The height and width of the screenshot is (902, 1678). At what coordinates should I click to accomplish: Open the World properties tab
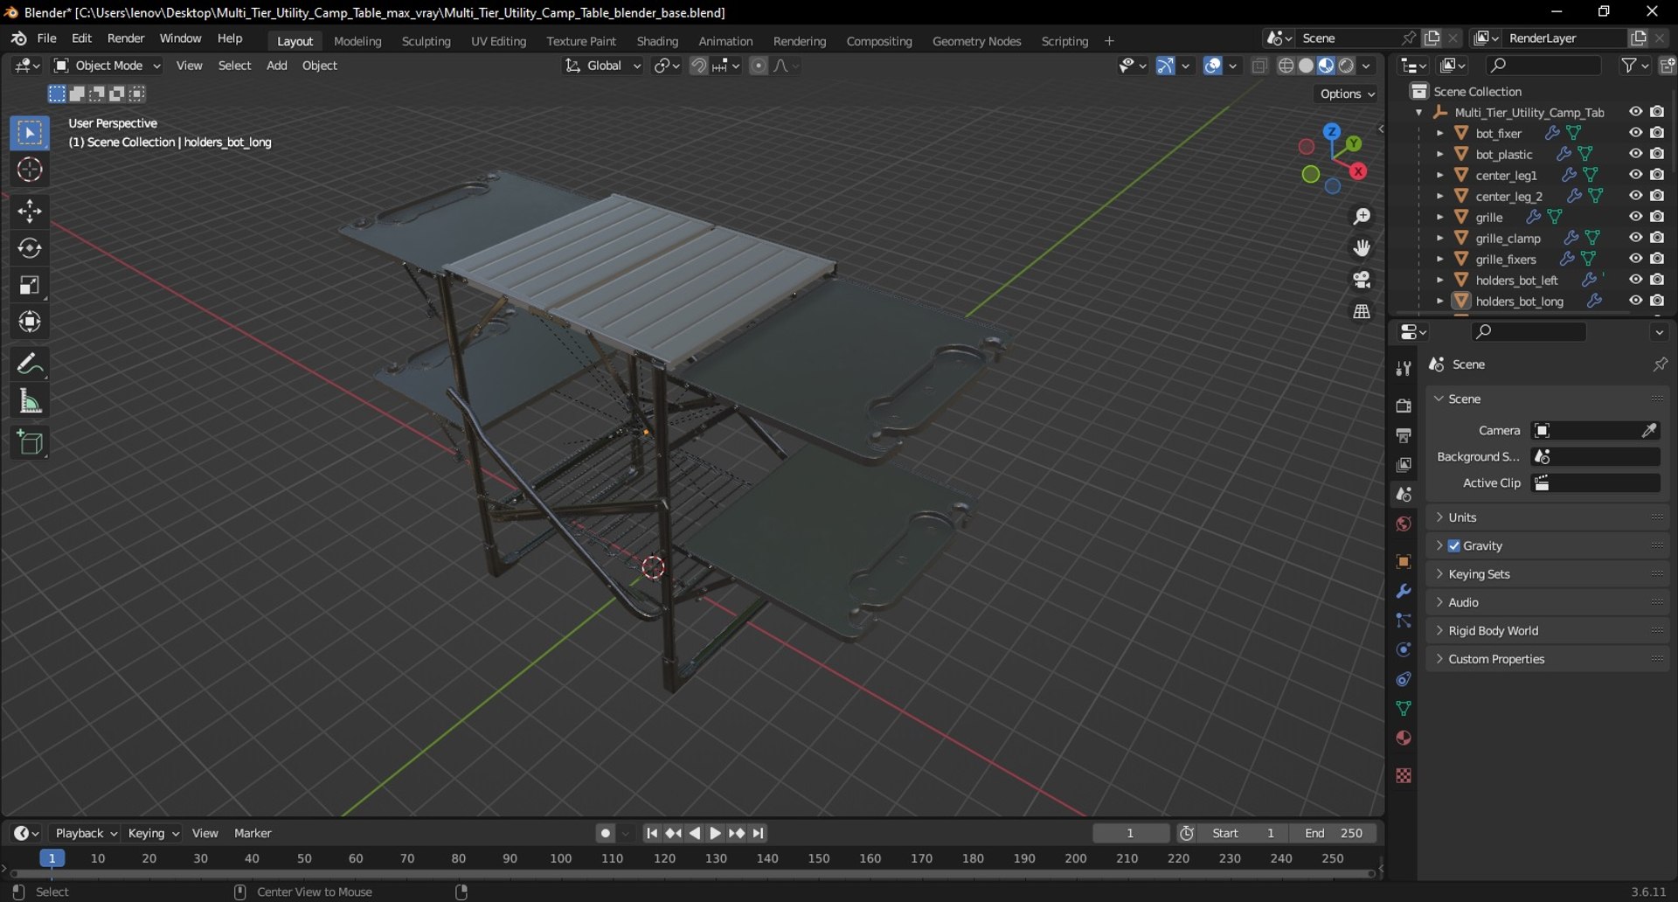tap(1404, 524)
